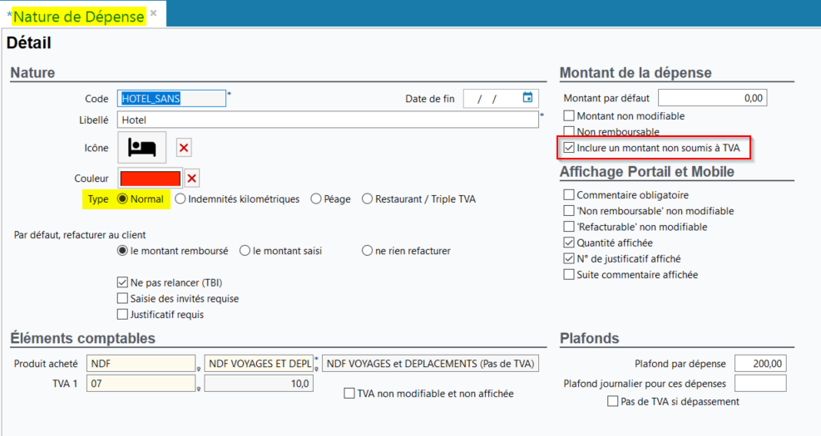Clear the color with red X button

tap(191, 179)
